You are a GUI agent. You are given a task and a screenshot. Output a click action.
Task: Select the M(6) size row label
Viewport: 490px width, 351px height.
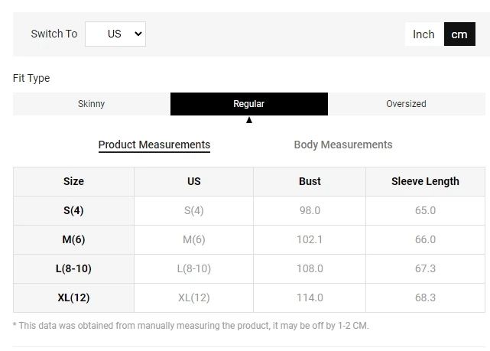click(73, 239)
